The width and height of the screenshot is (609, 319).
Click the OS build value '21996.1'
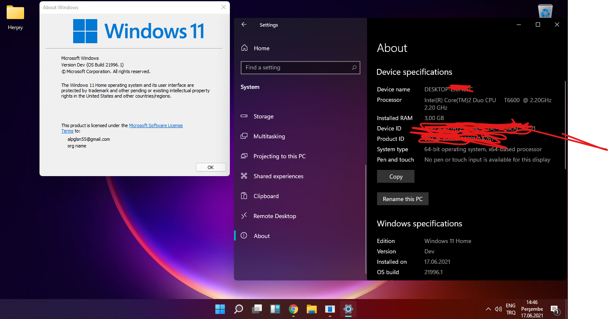click(x=434, y=272)
